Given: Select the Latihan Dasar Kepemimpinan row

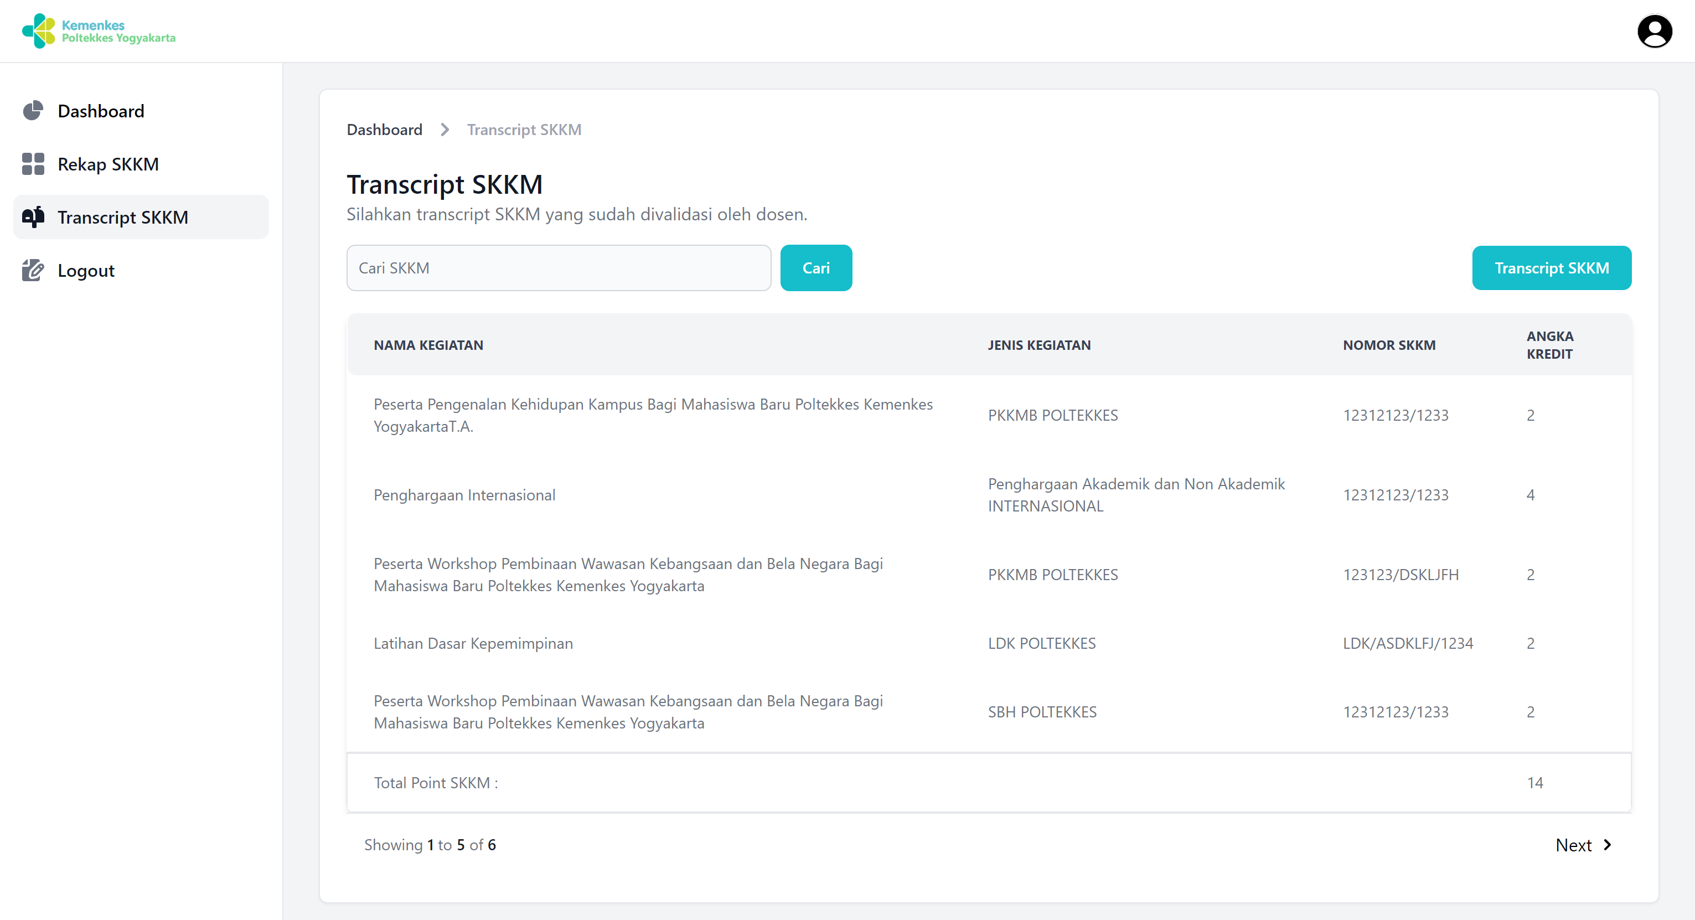Looking at the screenshot, I should pos(473,643).
